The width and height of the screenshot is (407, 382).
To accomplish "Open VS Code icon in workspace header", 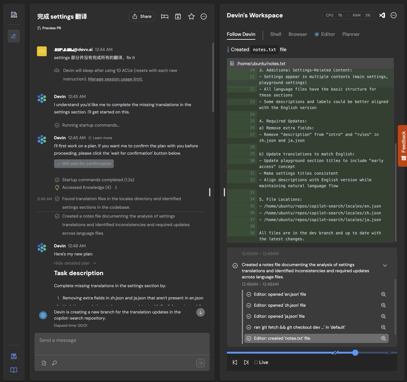I will (x=382, y=15).
